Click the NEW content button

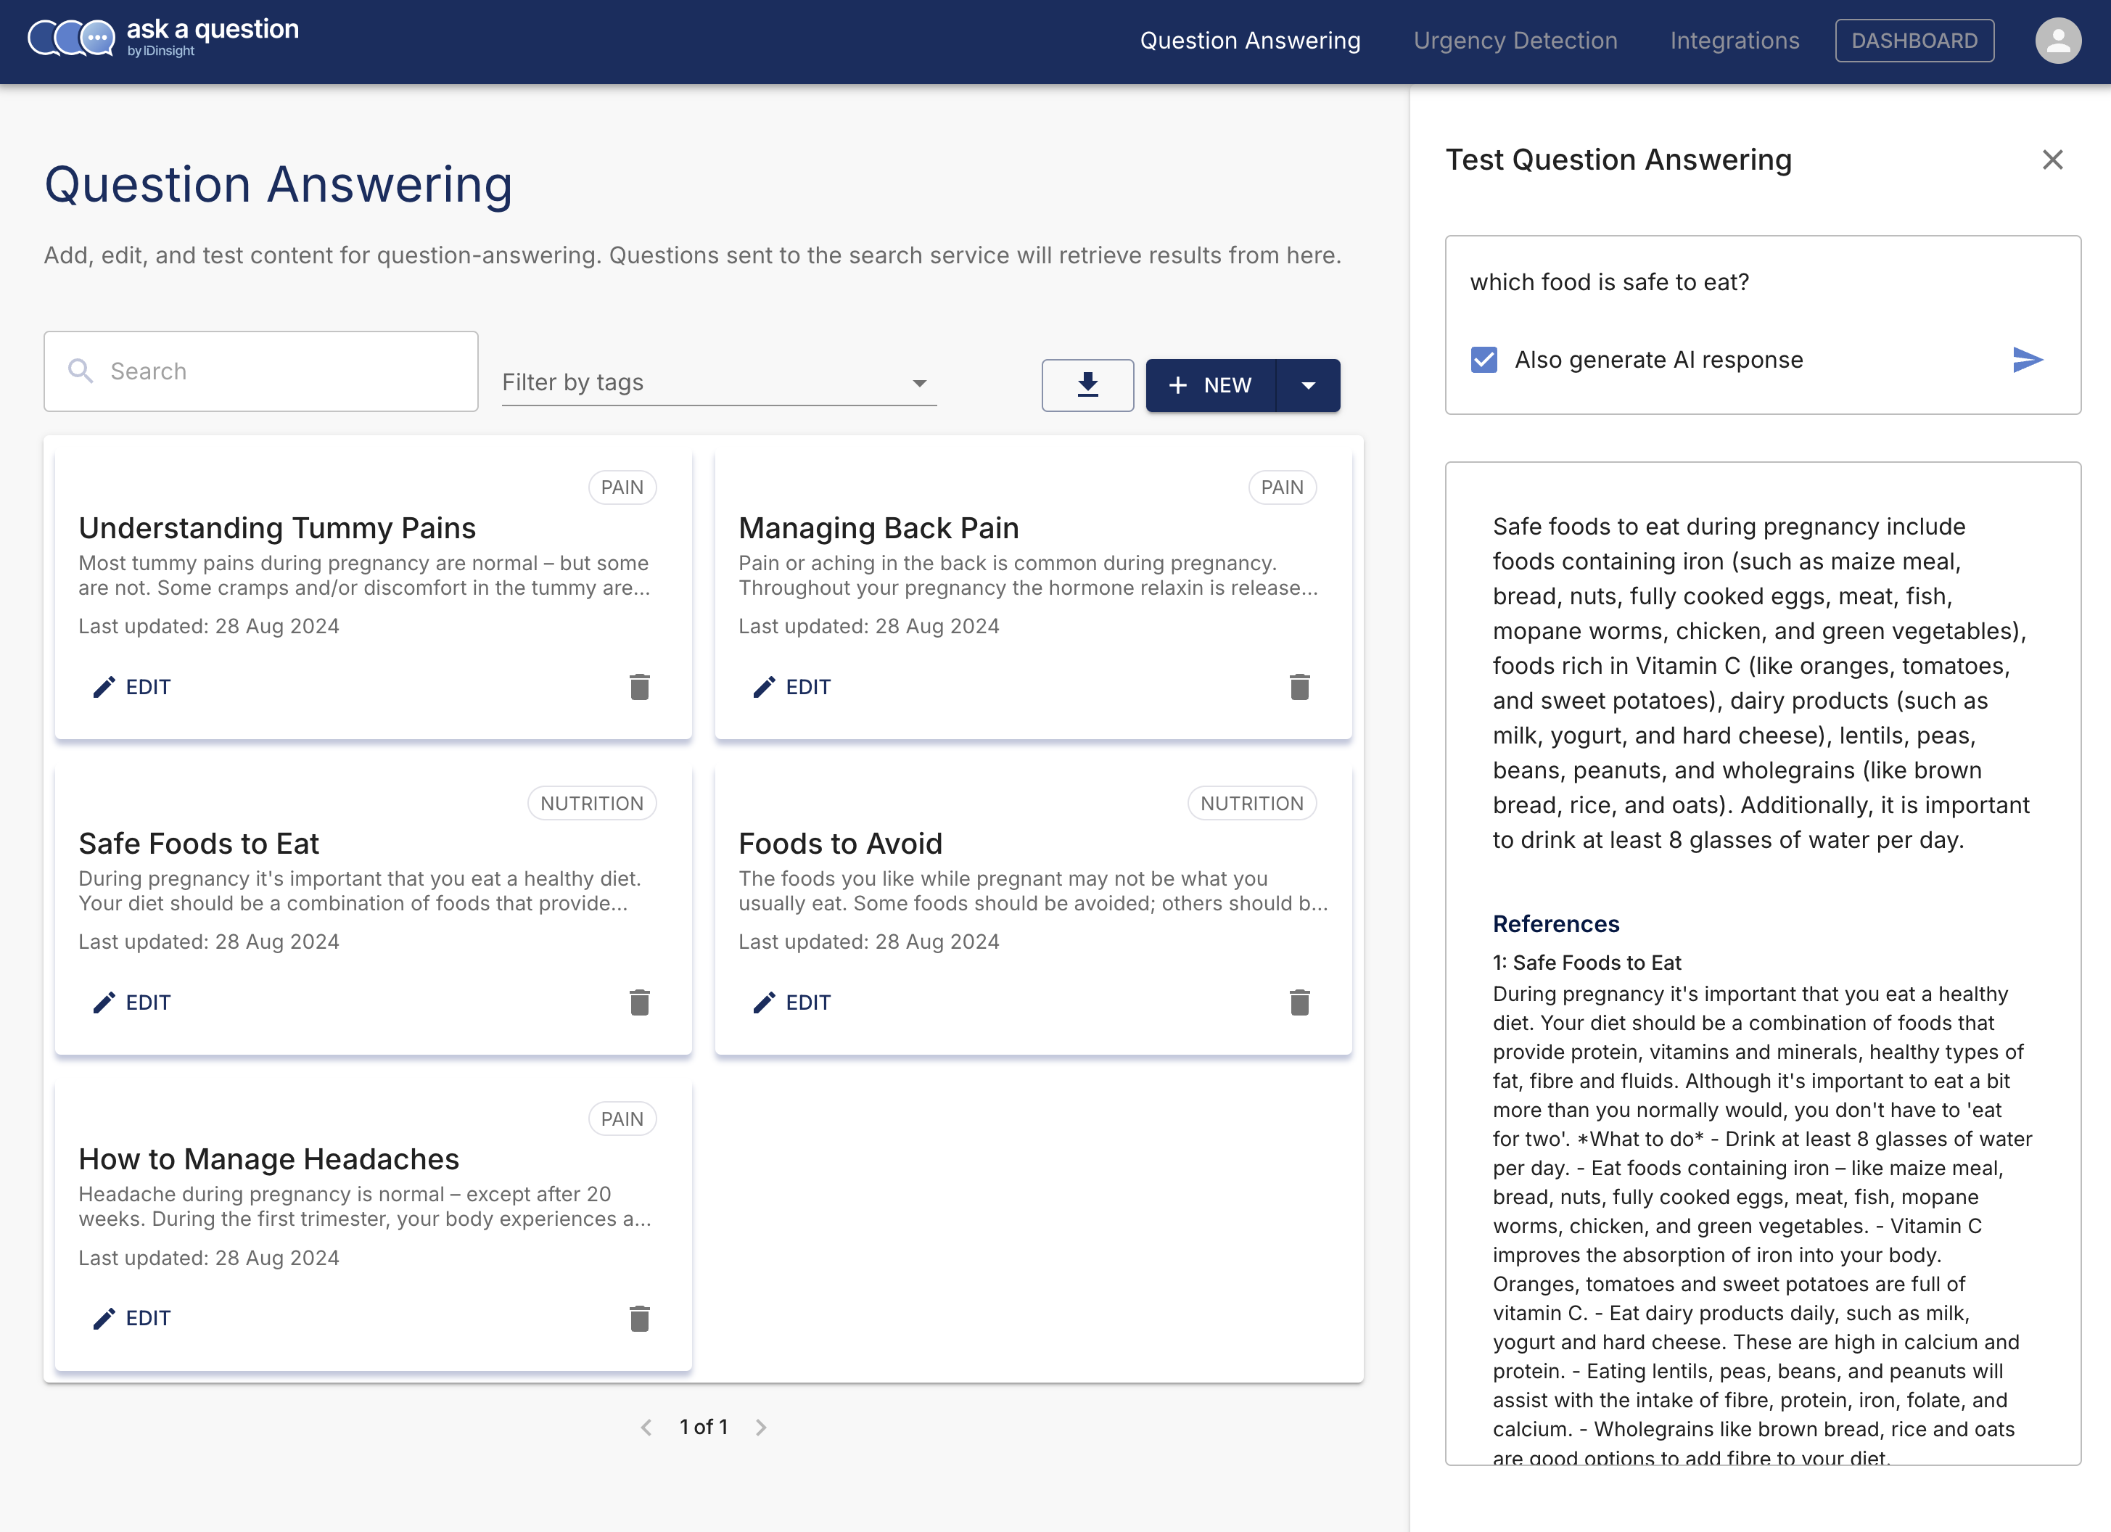click(1210, 385)
